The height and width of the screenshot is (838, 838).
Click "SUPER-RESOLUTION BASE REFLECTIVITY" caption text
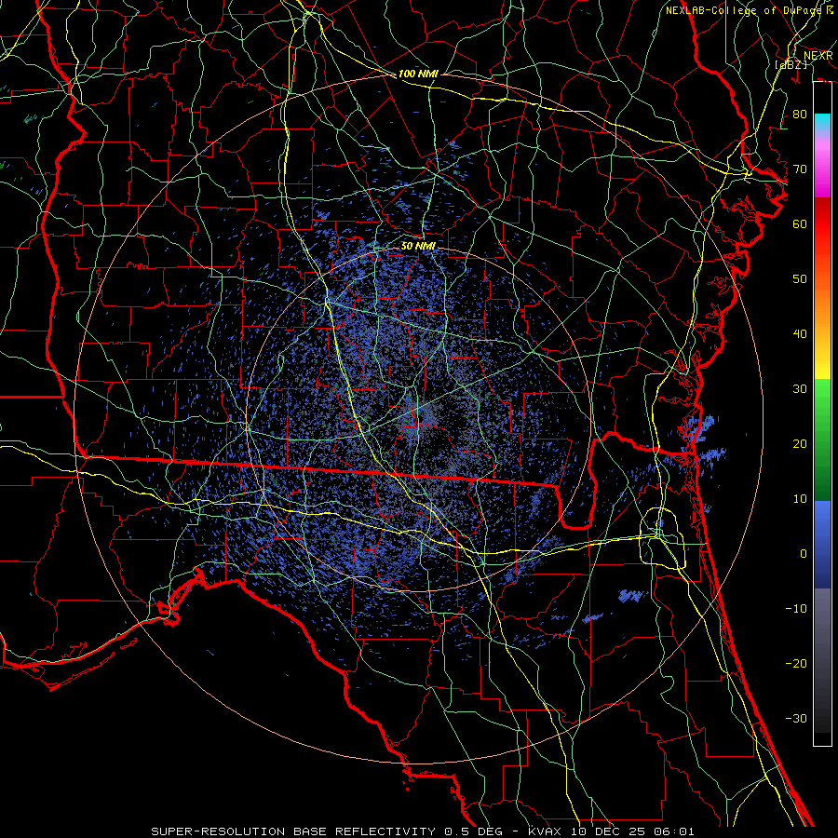[293, 831]
